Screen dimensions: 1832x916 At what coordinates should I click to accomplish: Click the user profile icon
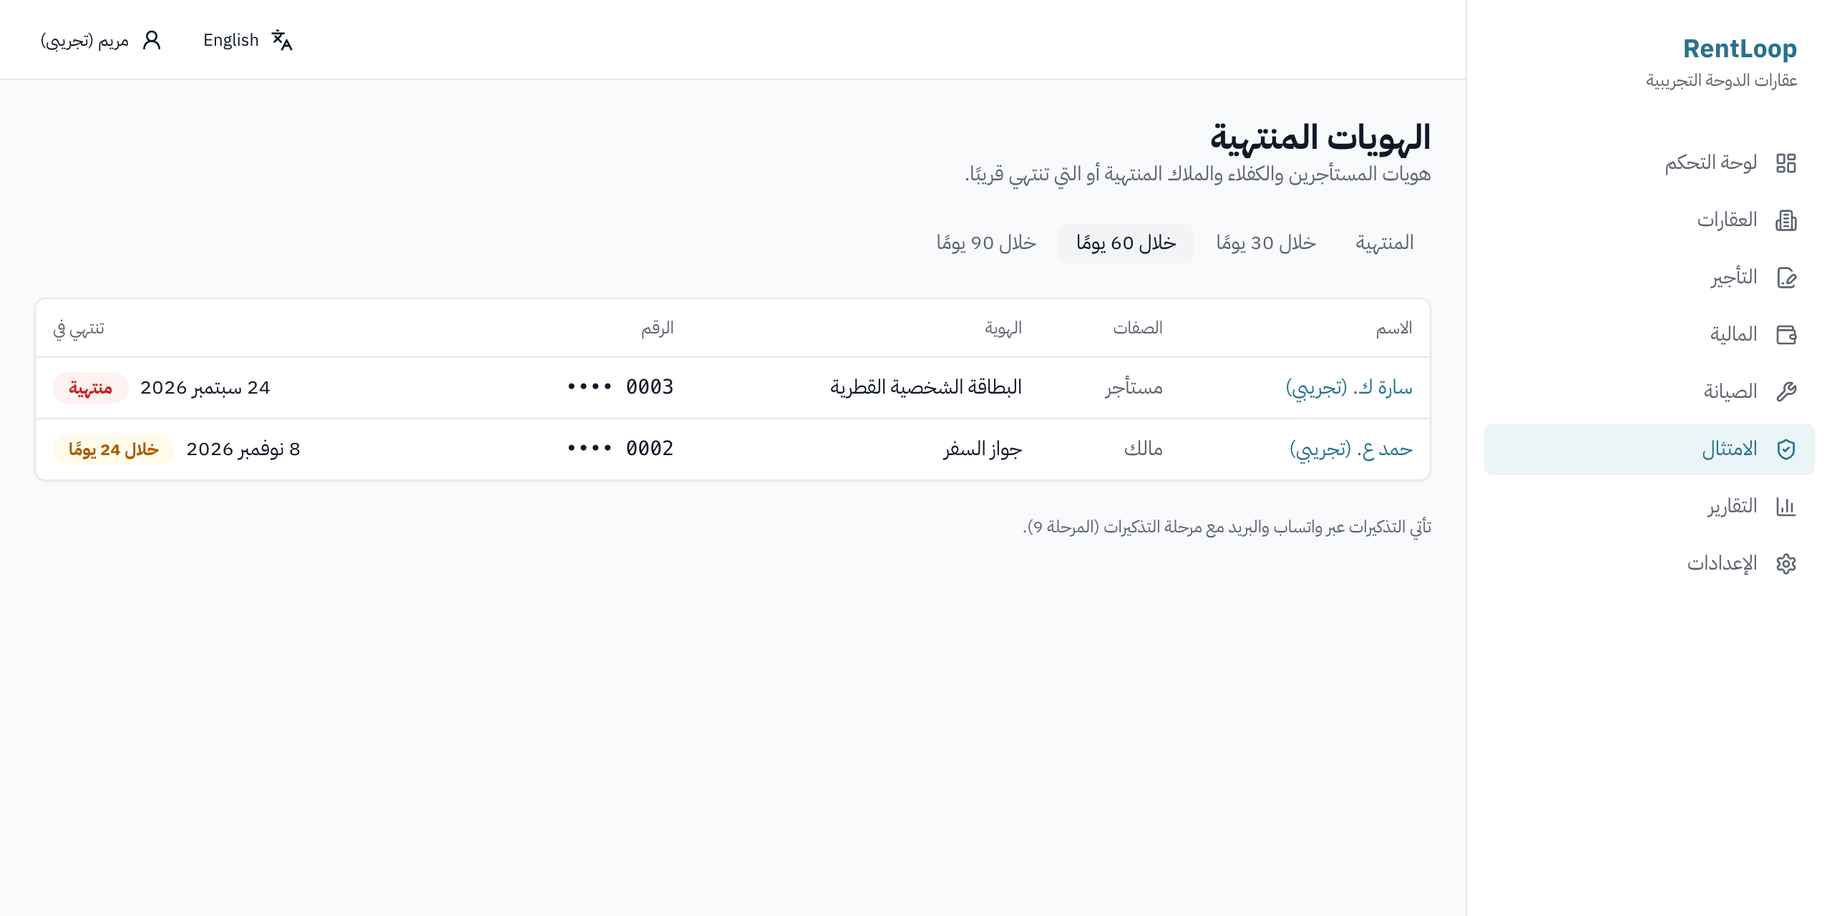coord(152,40)
